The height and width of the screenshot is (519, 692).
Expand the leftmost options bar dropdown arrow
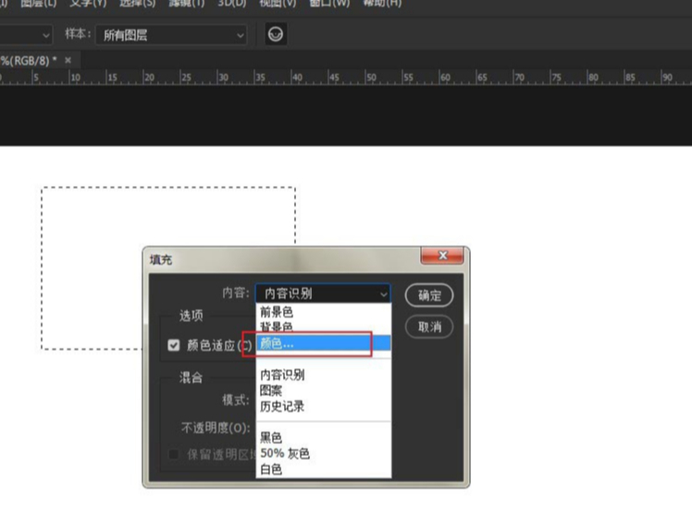click(x=46, y=35)
